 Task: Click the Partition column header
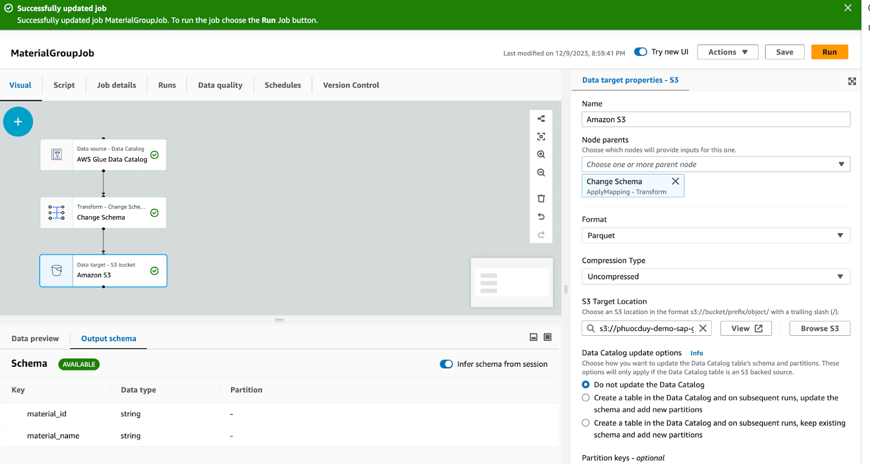click(x=246, y=390)
